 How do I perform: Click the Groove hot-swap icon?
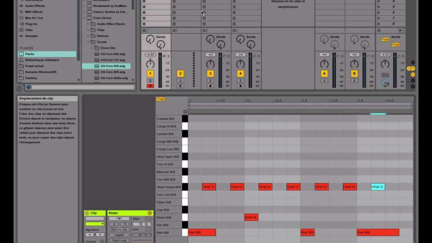click(x=102, y=241)
